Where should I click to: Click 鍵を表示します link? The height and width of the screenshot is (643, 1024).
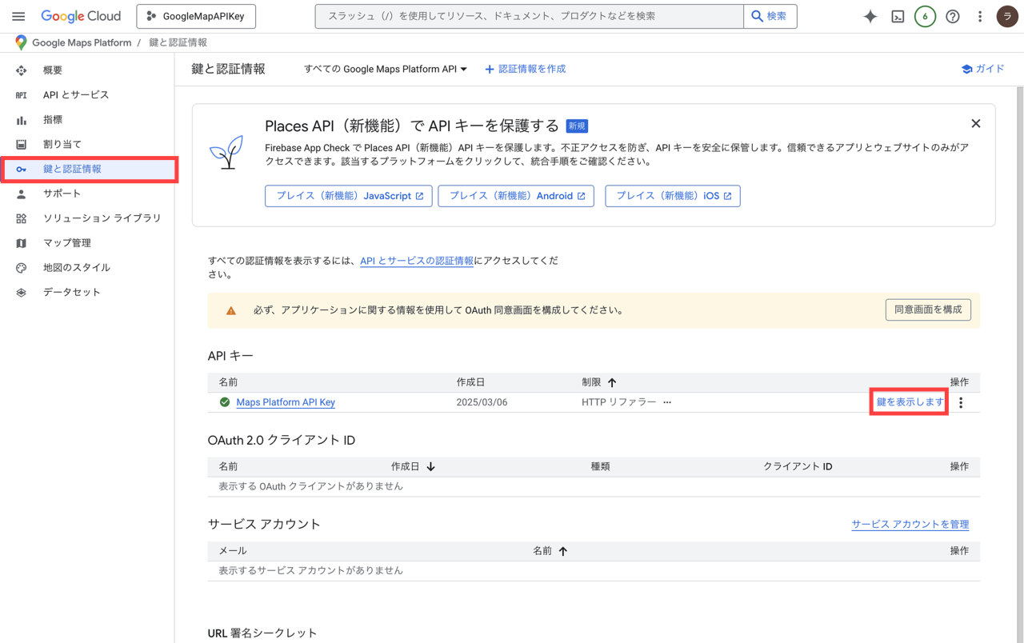910,401
